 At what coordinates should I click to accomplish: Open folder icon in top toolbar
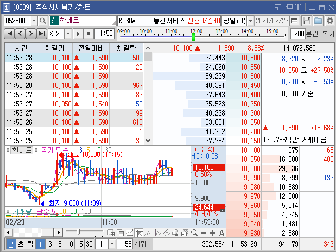coord(318,21)
